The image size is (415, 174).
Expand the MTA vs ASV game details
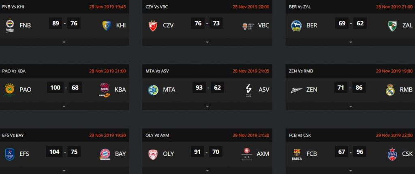(x=206, y=106)
